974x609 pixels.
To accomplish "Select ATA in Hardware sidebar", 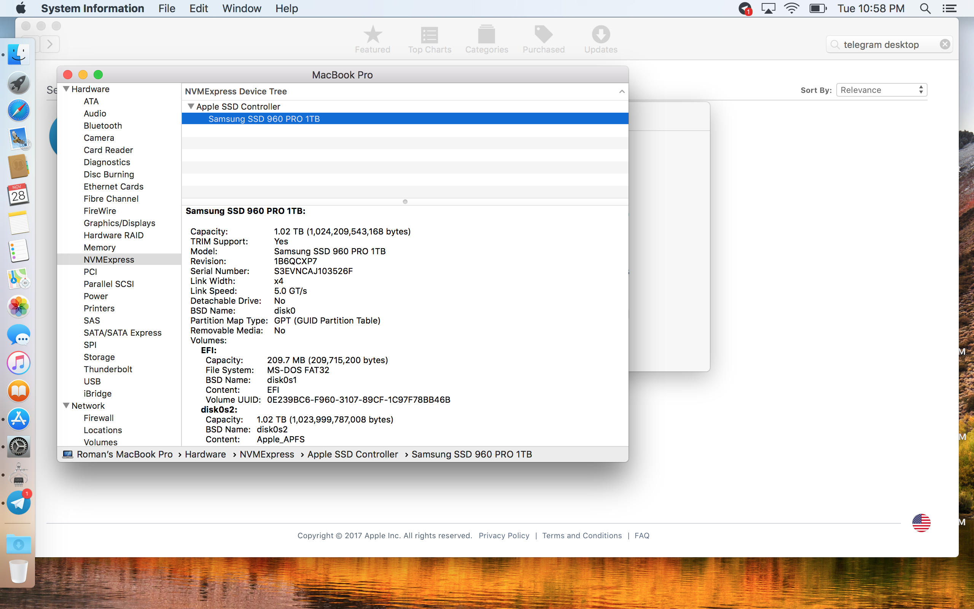I will click(91, 101).
